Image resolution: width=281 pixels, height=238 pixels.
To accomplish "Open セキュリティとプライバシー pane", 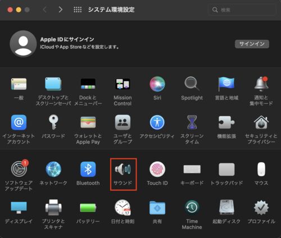I will pos(261,130).
